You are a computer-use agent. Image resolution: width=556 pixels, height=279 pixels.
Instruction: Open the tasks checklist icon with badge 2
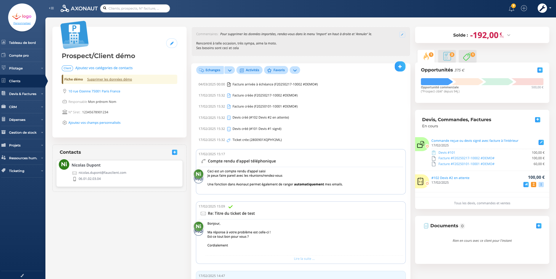[x=447, y=56]
